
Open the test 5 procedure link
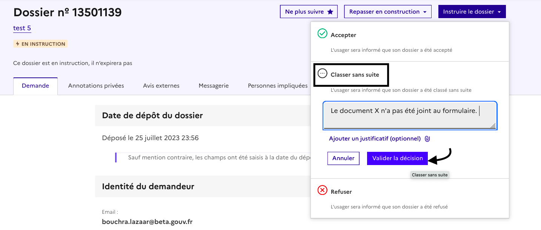click(22, 28)
